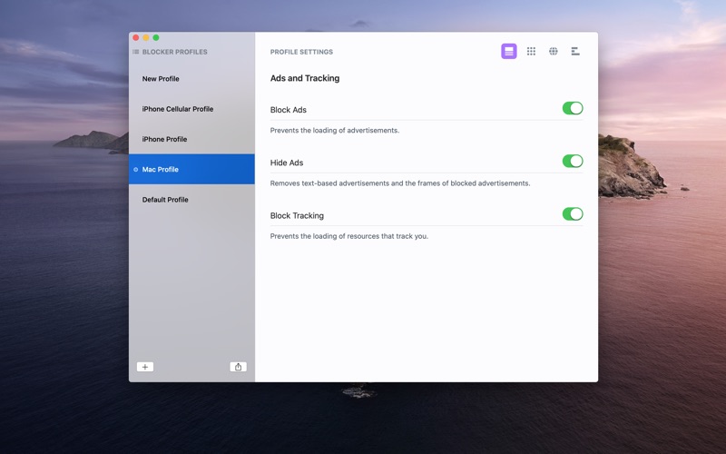Open the aligned-bars settings icon in toolbar
This screenshot has width=726, height=454.
[575, 52]
